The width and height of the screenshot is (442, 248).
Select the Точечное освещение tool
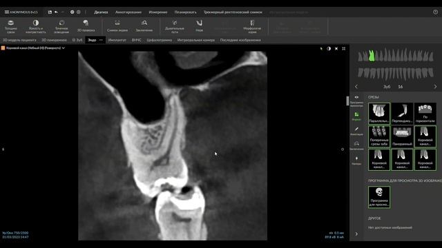[x=61, y=26]
